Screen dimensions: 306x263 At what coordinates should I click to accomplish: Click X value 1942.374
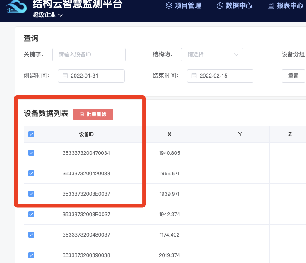(x=169, y=214)
